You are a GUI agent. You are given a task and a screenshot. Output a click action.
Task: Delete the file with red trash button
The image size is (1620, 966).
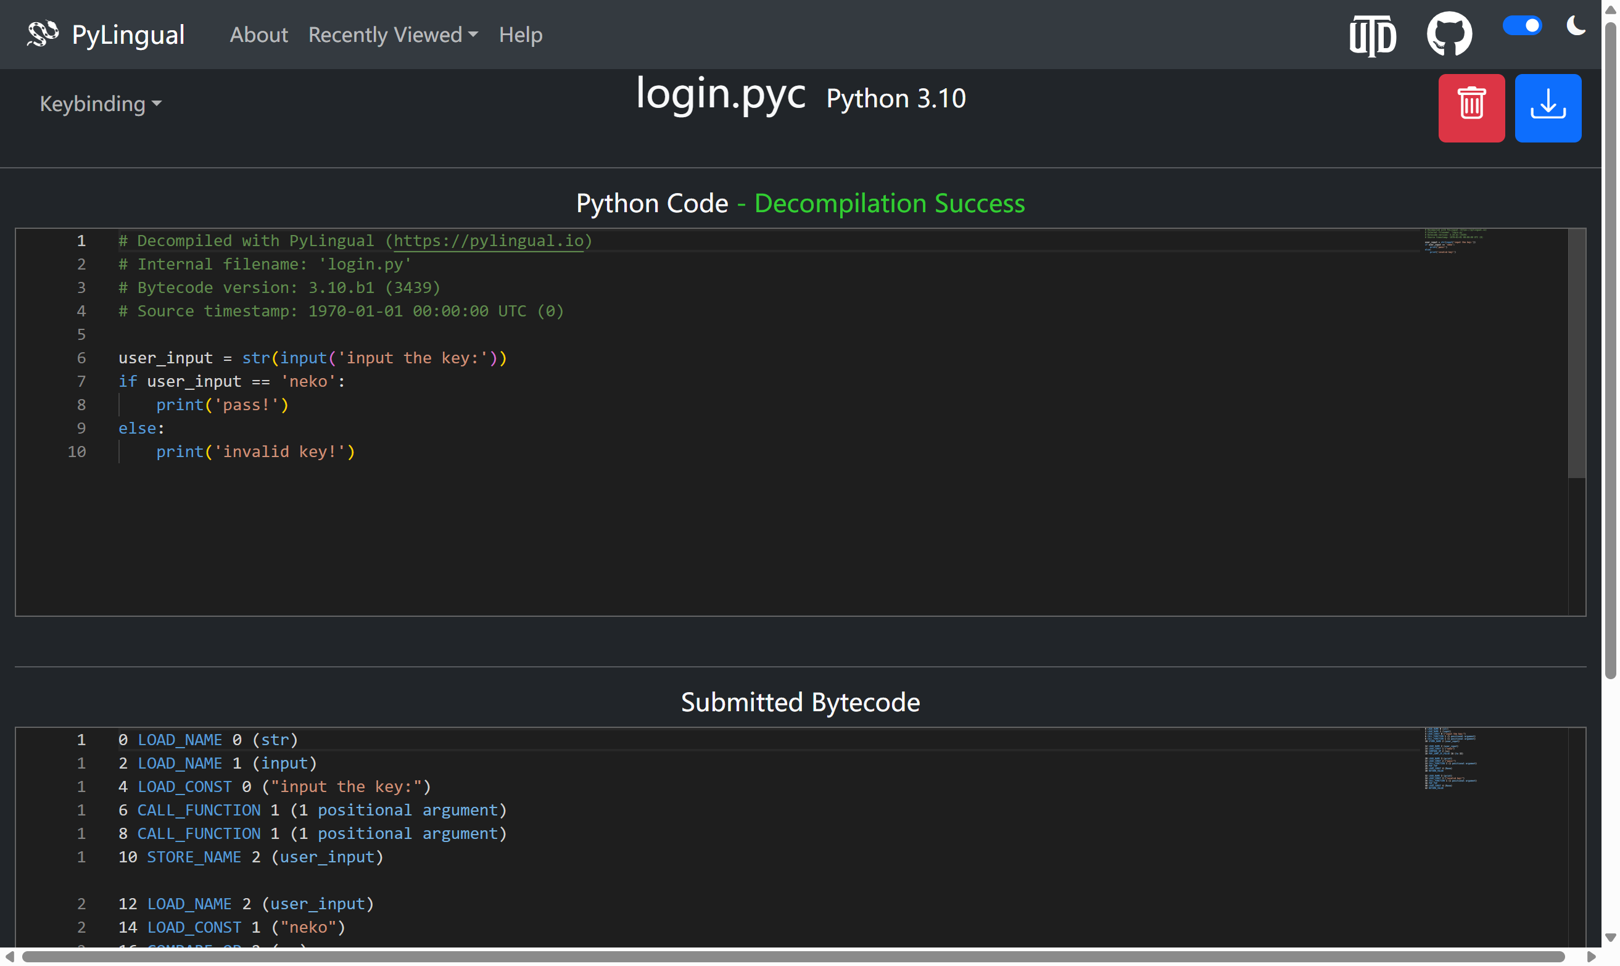tap(1471, 108)
